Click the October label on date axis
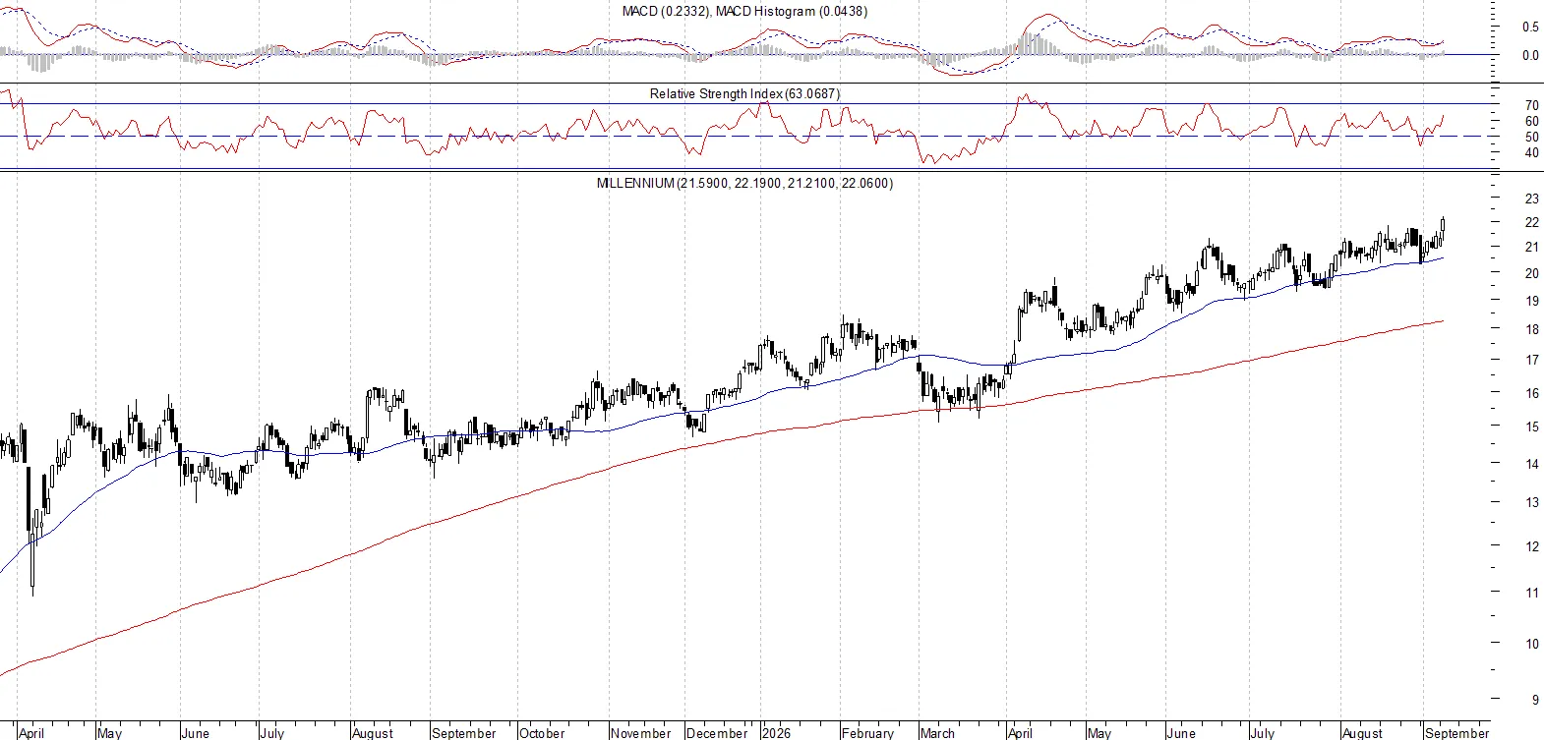The height and width of the screenshot is (740, 1544). 542,733
